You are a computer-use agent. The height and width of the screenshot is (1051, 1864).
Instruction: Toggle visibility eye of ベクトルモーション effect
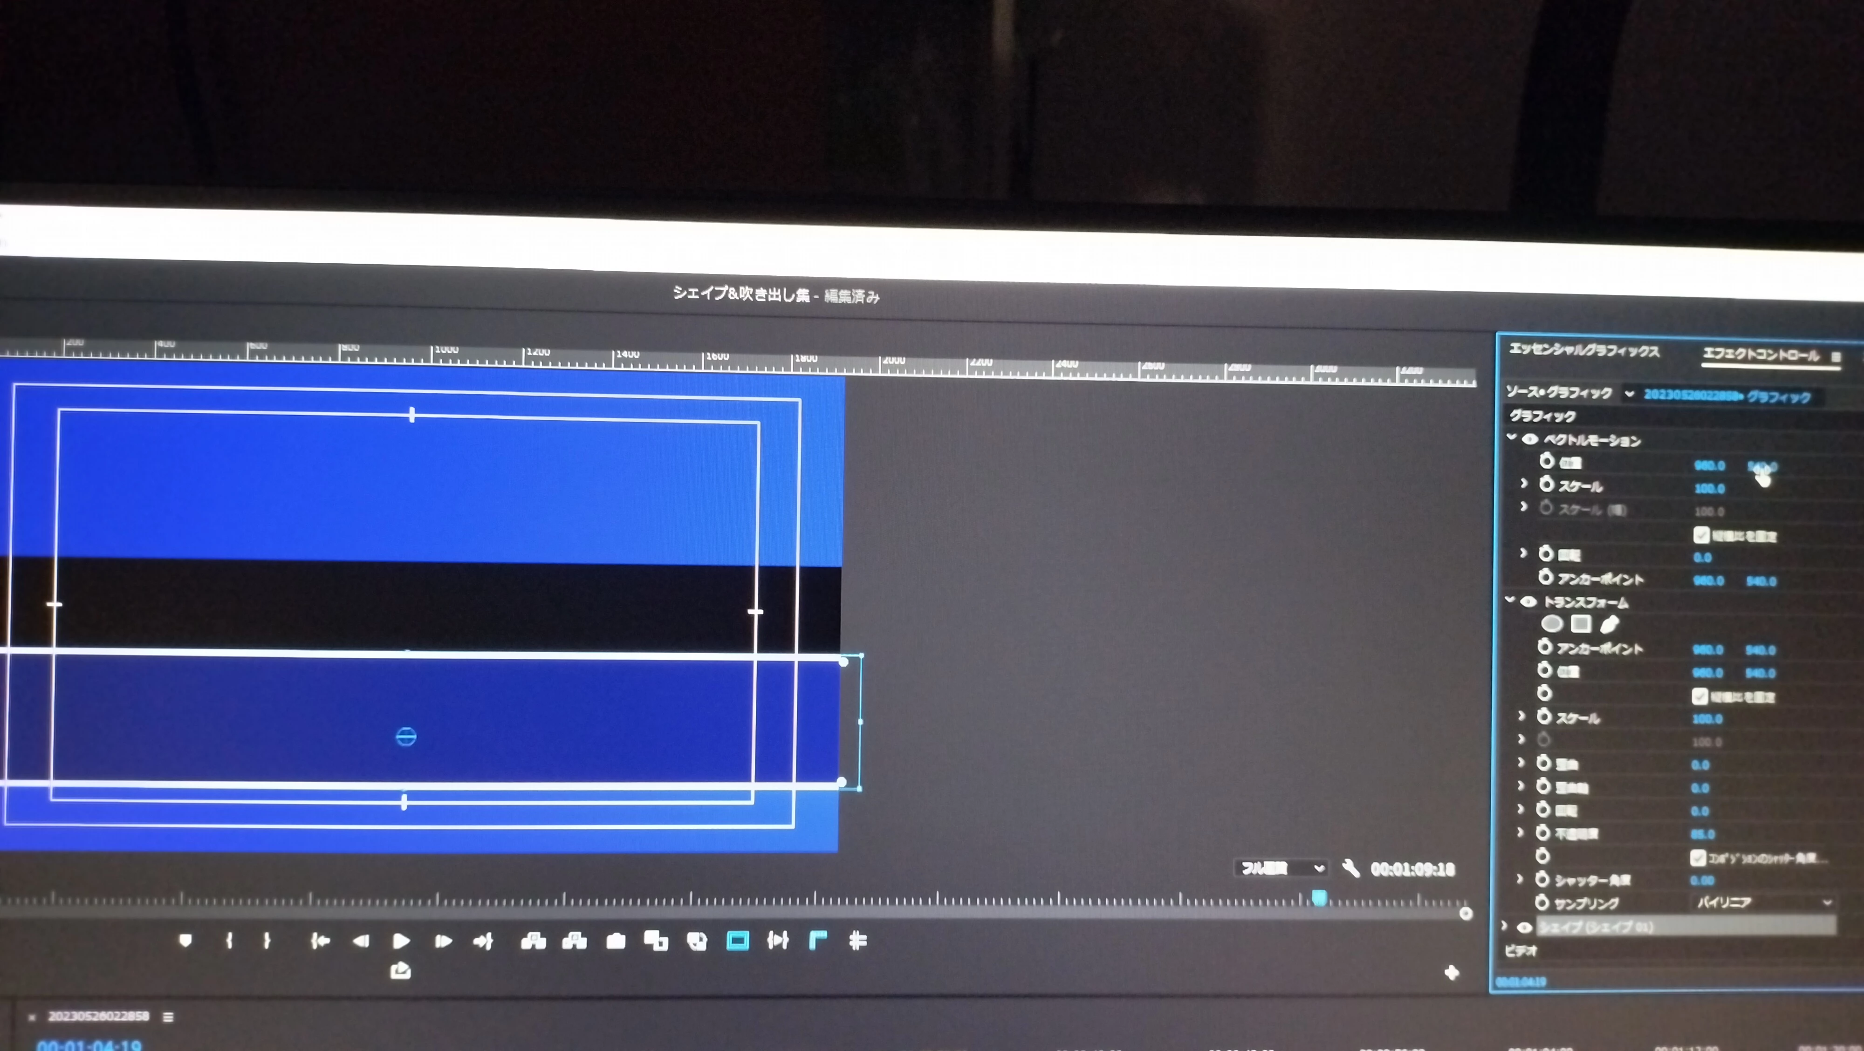(x=1530, y=439)
